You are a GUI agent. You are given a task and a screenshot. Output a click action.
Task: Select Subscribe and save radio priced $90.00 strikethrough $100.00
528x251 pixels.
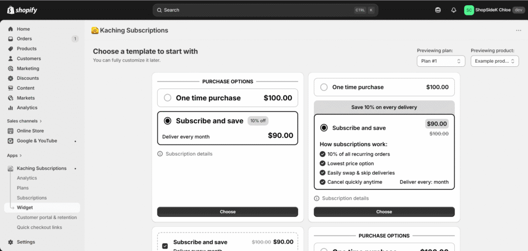click(324, 128)
